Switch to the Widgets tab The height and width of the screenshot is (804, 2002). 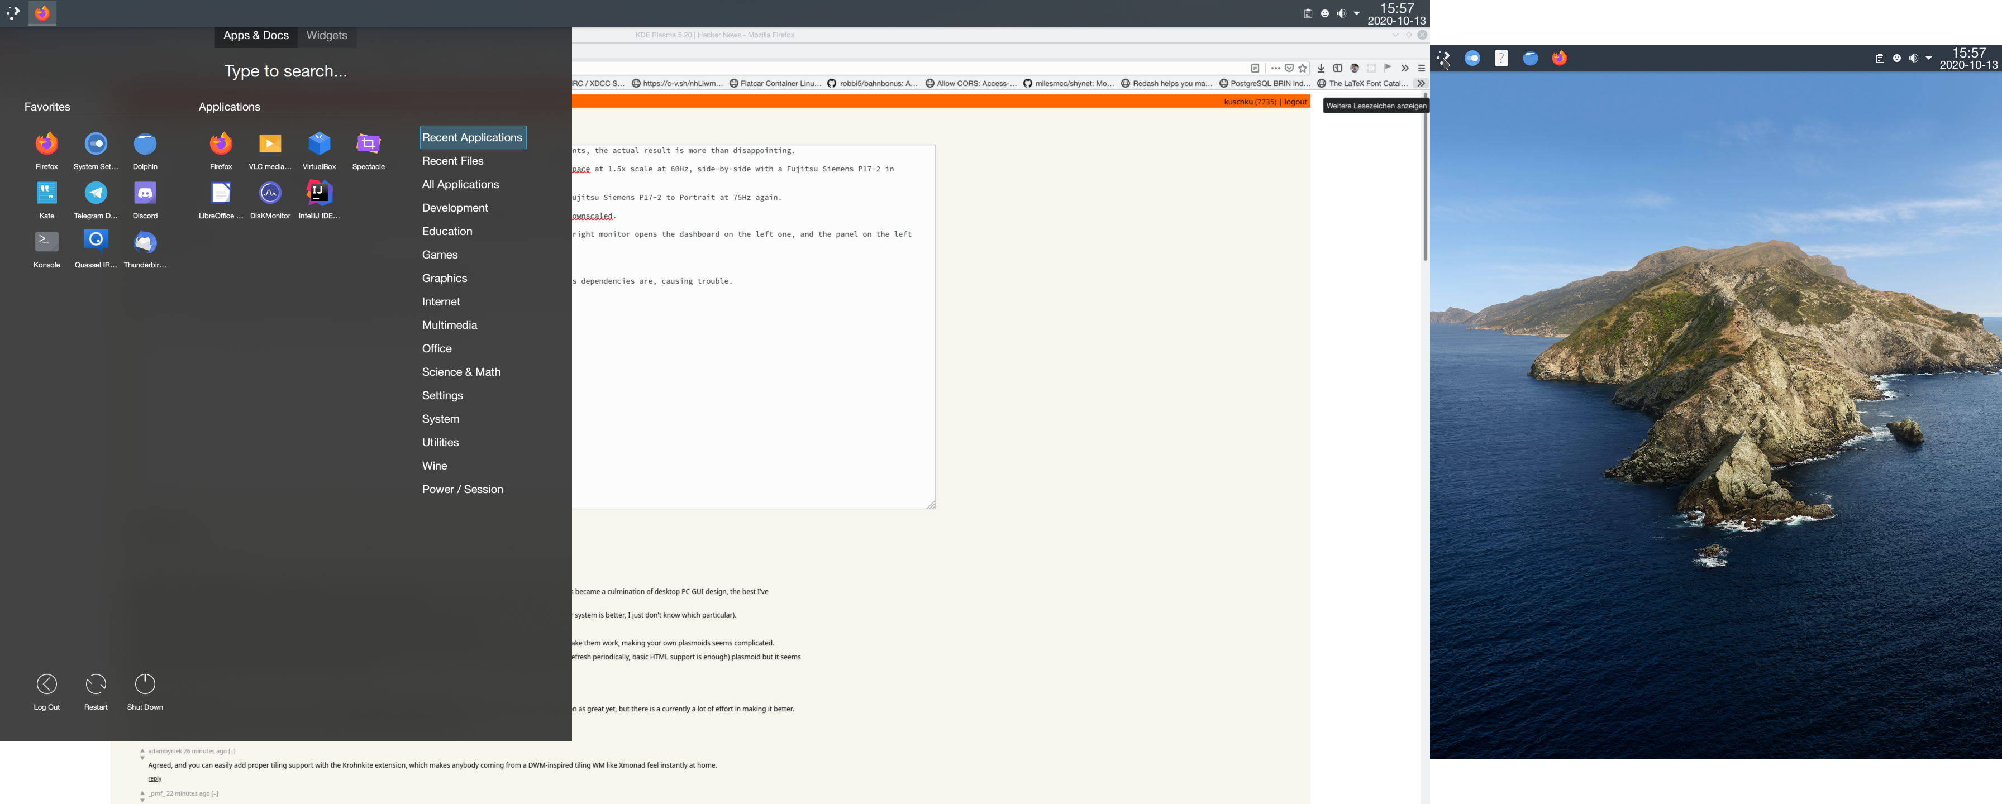(326, 36)
